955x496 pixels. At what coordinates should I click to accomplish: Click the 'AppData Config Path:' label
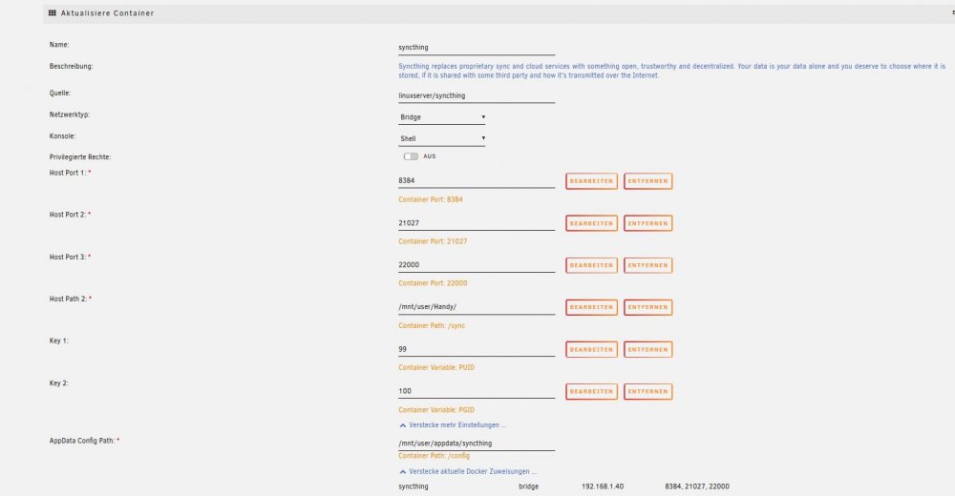coord(82,441)
